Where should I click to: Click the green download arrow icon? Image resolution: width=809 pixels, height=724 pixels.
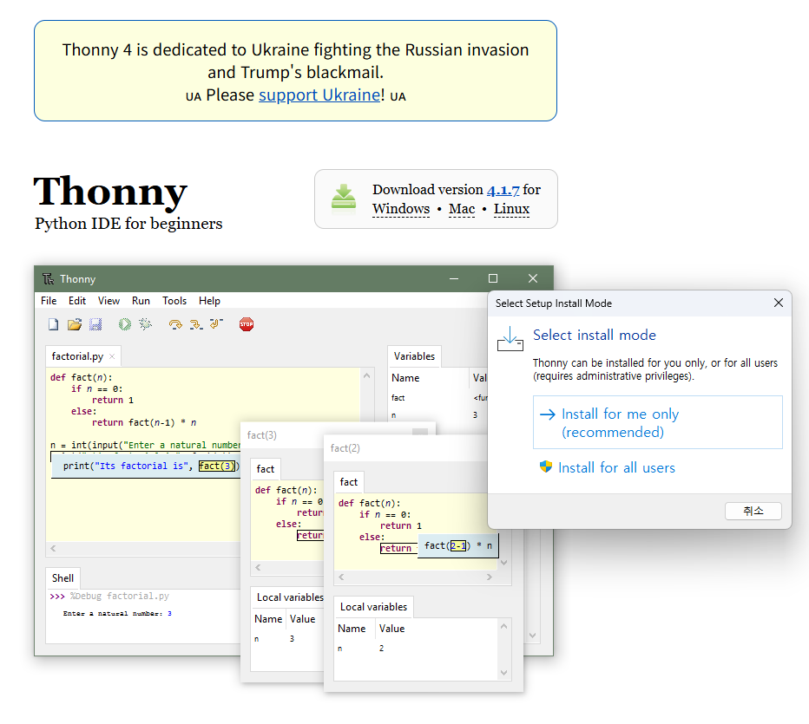[344, 199]
